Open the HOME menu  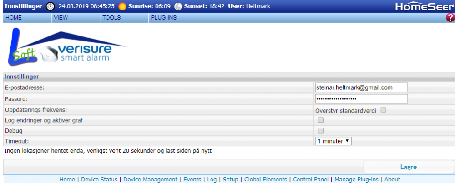pos(14,18)
